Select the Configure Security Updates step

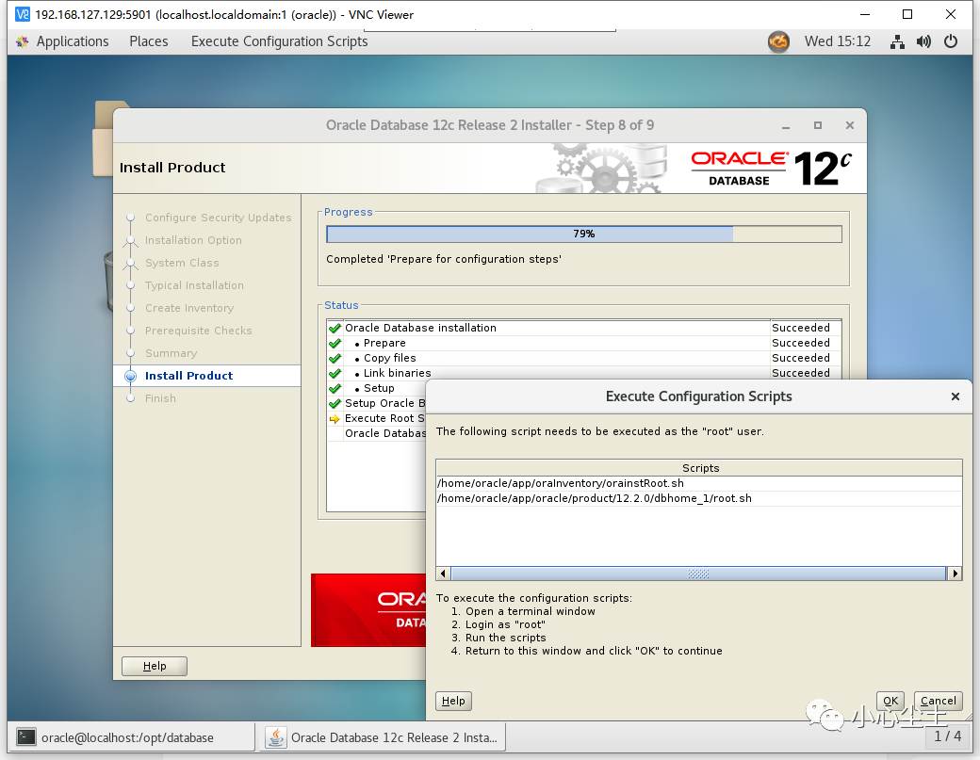tap(218, 218)
